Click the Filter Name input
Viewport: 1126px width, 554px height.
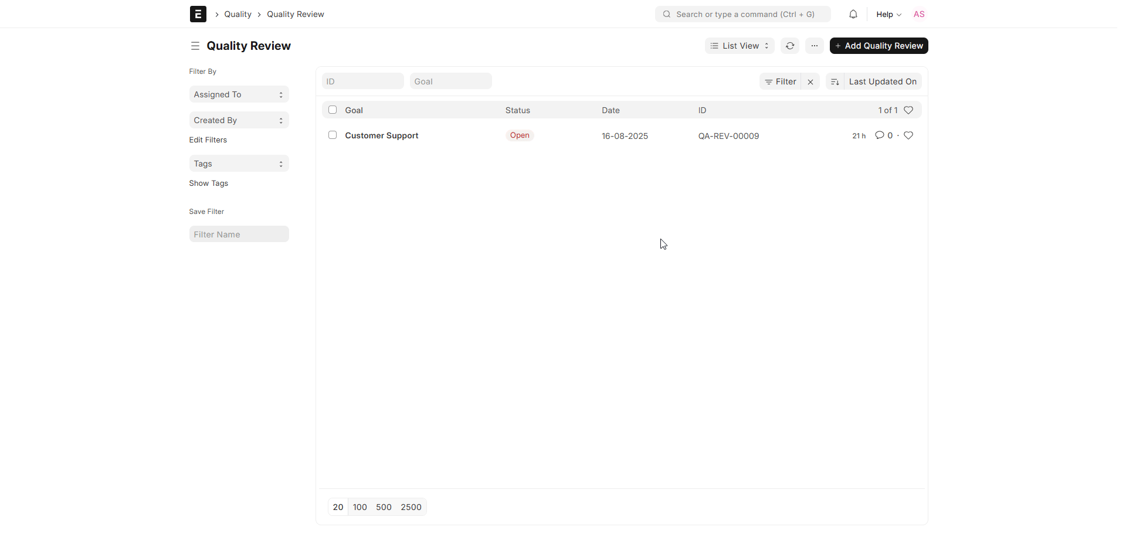[x=239, y=234]
